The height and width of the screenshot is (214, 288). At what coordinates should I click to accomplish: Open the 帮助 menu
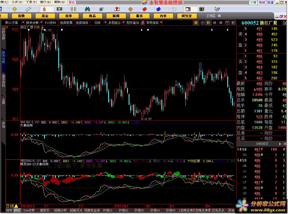[x=60, y=2]
